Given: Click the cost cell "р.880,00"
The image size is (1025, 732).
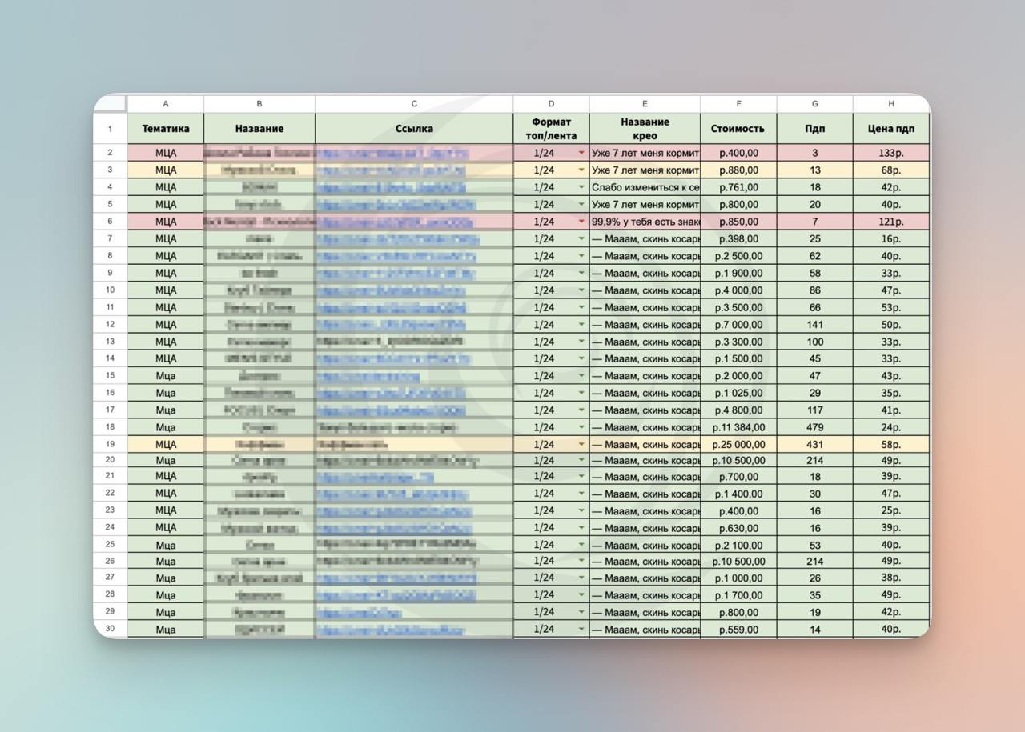Looking at the screenshot, I should [x=738, y=170].
